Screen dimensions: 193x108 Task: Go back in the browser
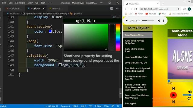click(x=126, y=9)
